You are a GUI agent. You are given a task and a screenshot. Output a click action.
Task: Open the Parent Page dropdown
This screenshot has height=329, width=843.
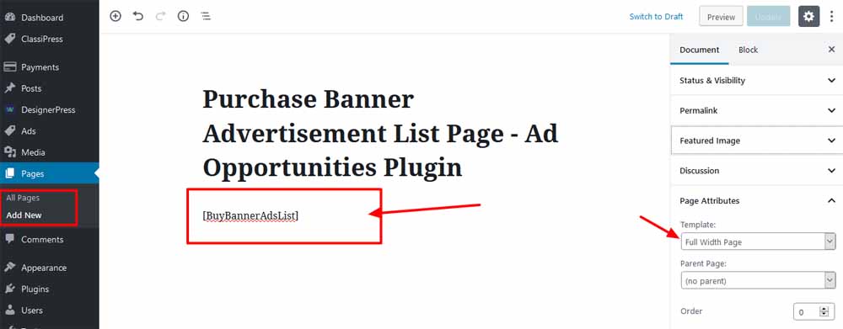(758, 281)
